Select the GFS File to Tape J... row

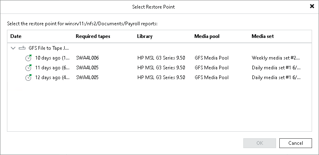click(x=159, y=48)
